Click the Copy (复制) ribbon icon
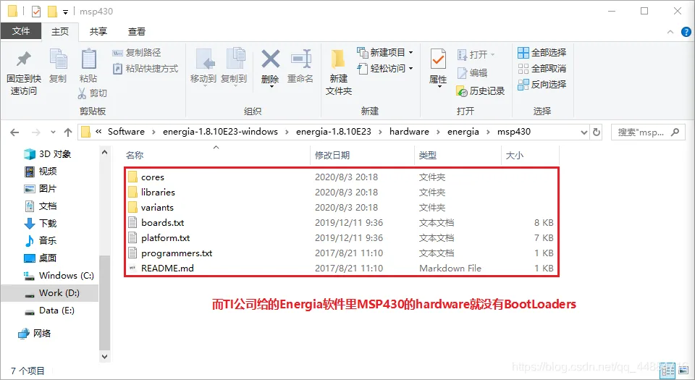 (58, 59)
